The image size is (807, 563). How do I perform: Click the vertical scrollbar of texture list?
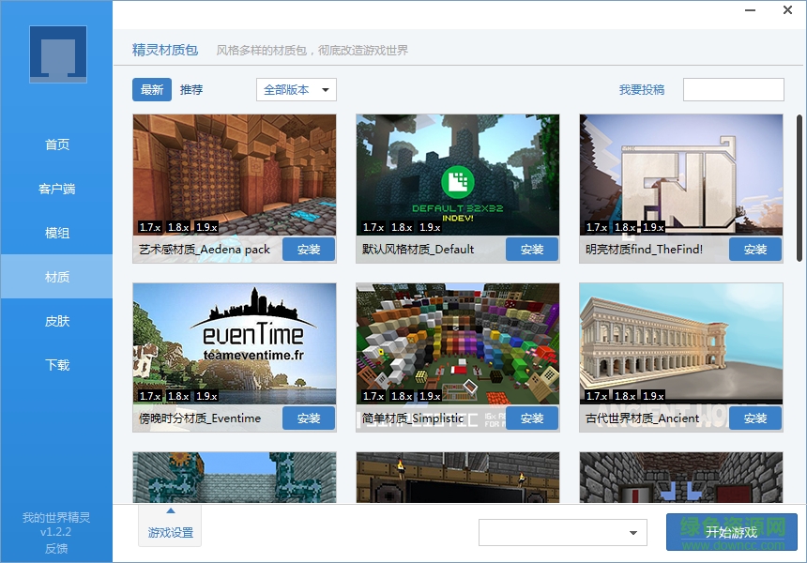click(x=799, y=188)
